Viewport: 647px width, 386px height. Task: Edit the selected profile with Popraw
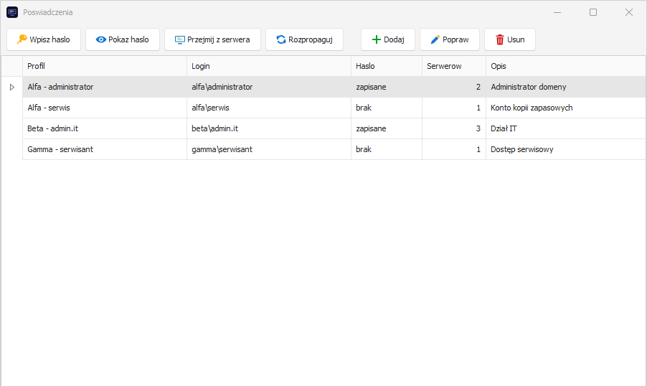(450, 39)
